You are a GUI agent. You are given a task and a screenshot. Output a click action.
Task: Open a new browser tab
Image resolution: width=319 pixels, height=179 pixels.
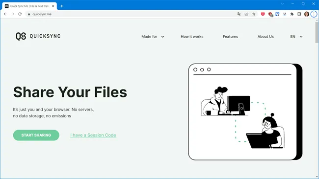pos(62,6)
